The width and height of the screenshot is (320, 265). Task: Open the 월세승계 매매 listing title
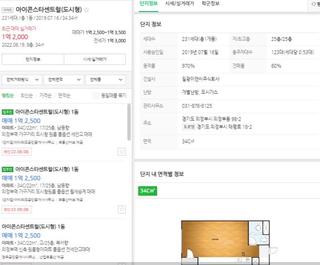point(47,169)
